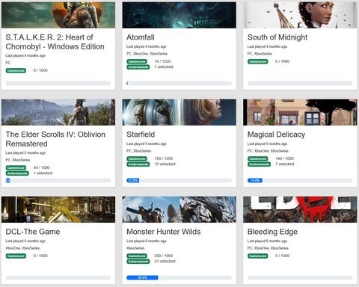Click DCL-The Game's 'XboxOne, XboxSeries' platforms text
The height and width of the screenshot is (287, 359).
(x=22, y=248)
